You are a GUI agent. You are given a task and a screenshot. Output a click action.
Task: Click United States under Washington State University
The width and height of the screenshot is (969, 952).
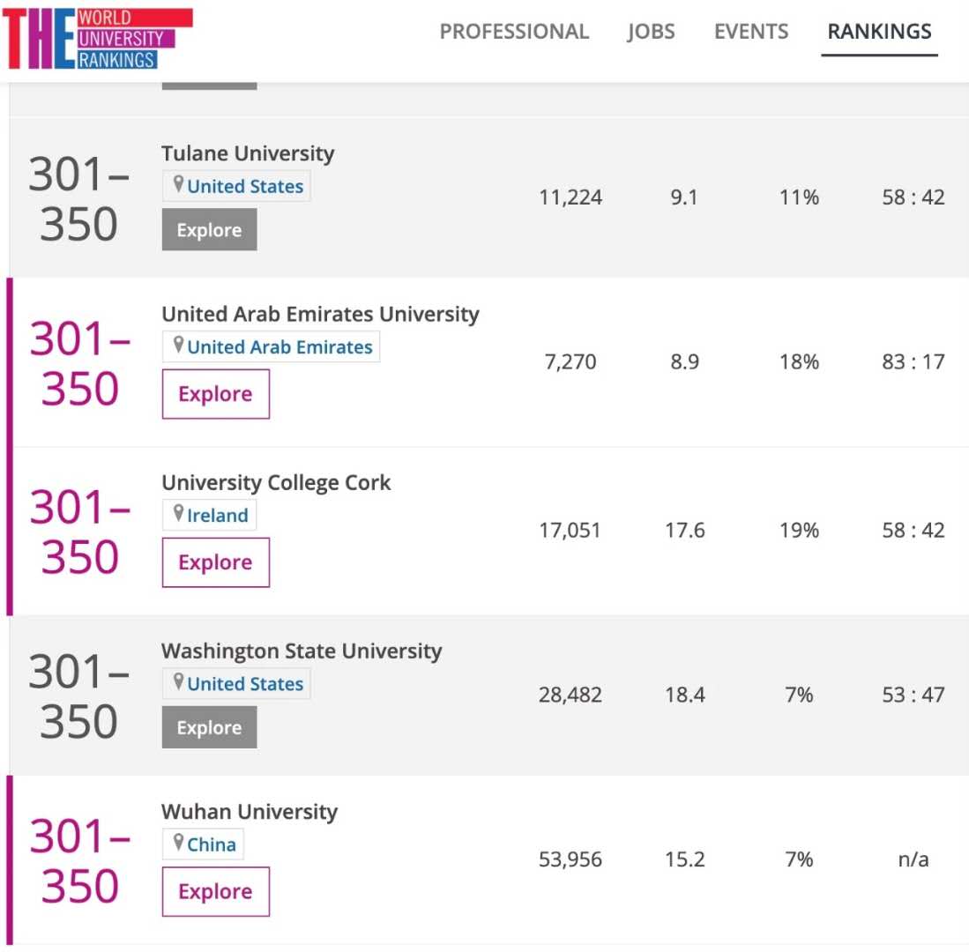[x=244, y=684]
